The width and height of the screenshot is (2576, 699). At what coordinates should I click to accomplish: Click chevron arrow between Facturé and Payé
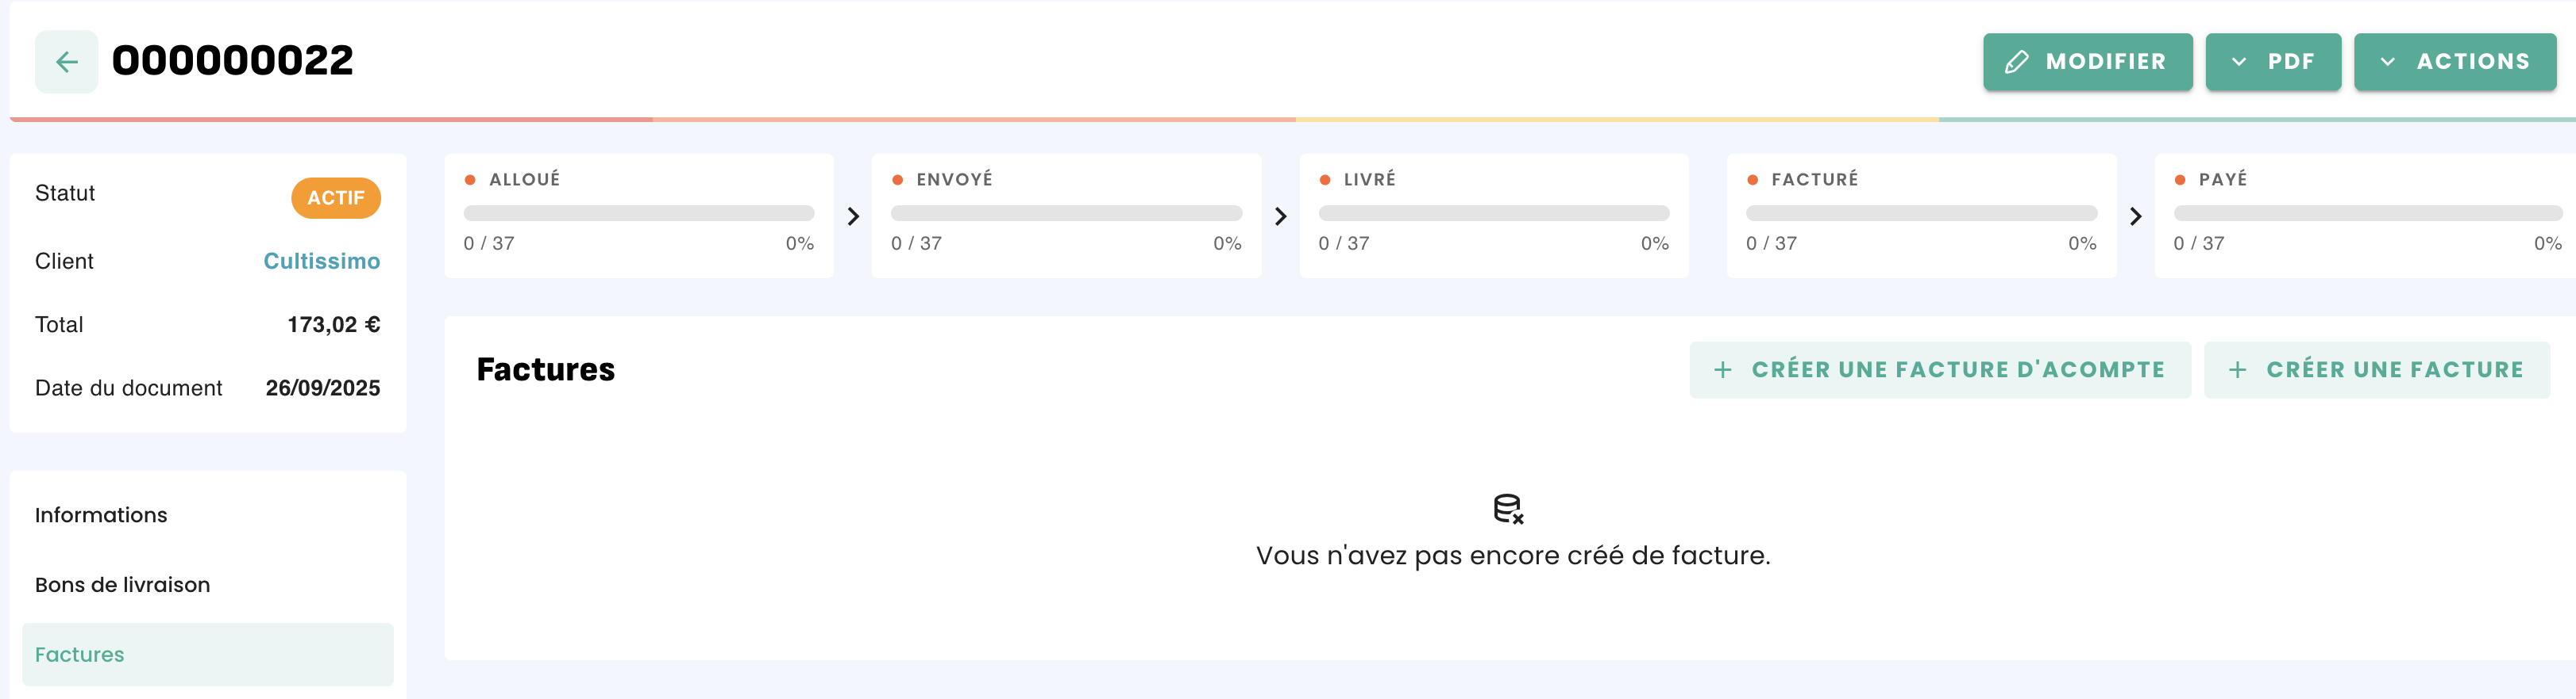click(2135, 216)
